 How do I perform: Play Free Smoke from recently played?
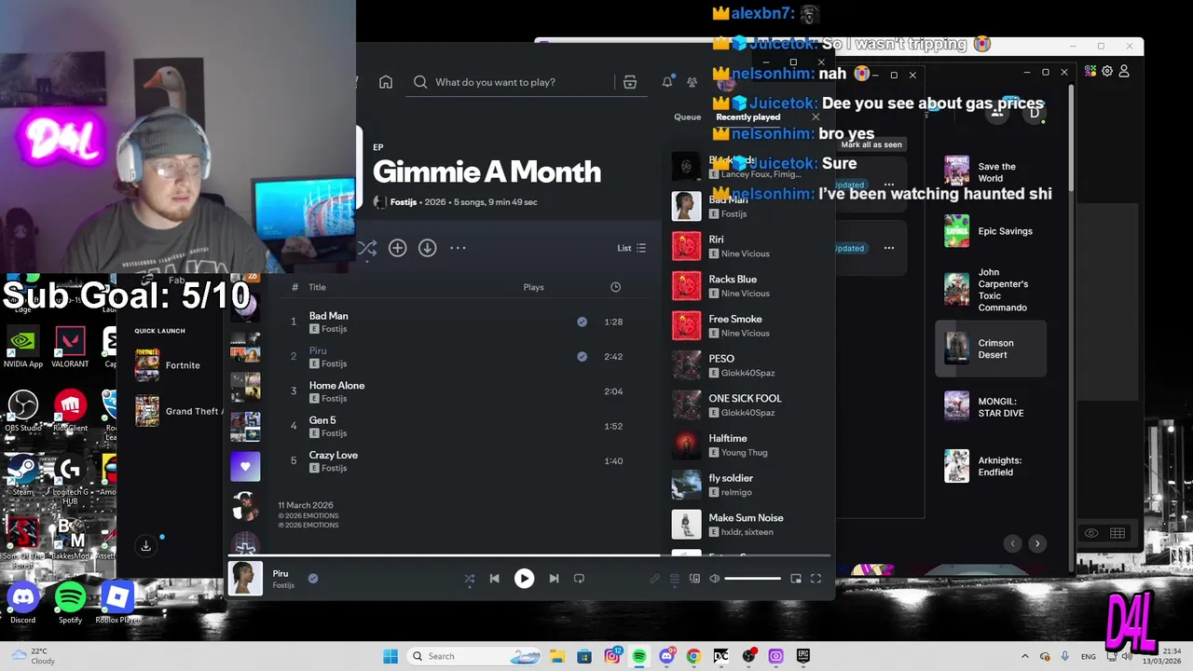(747, 325)
